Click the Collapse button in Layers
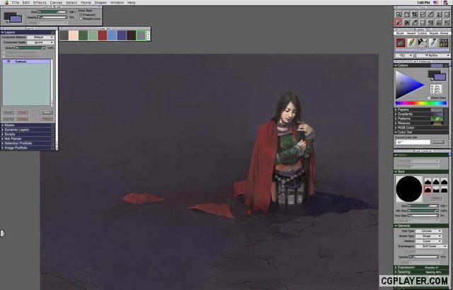This screenshot has height=290, width=453. (x=23, y=119)
